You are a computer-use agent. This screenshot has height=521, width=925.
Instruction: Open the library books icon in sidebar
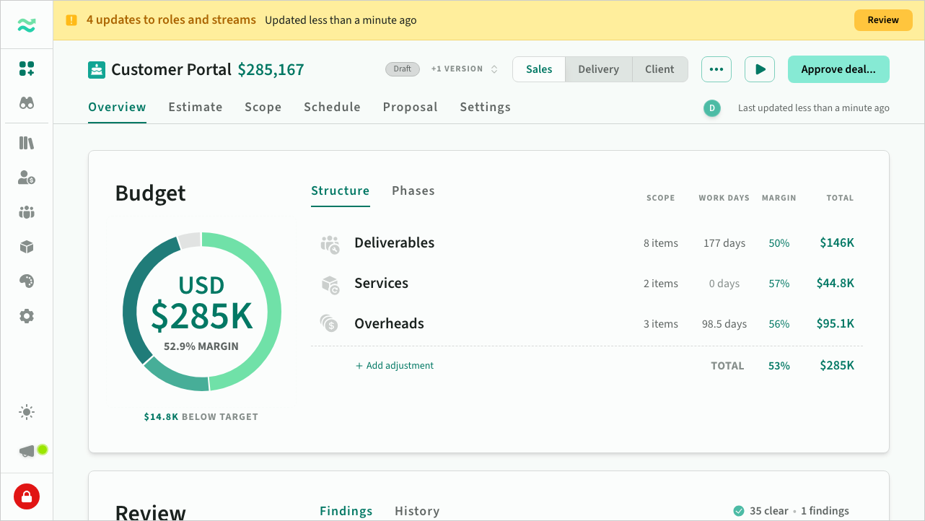pos(27,143)
